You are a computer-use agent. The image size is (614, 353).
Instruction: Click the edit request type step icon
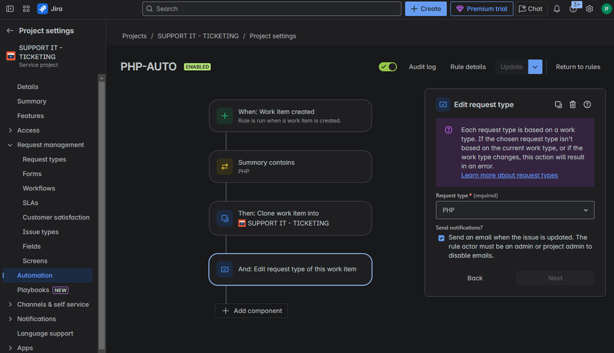coord(225,269)
